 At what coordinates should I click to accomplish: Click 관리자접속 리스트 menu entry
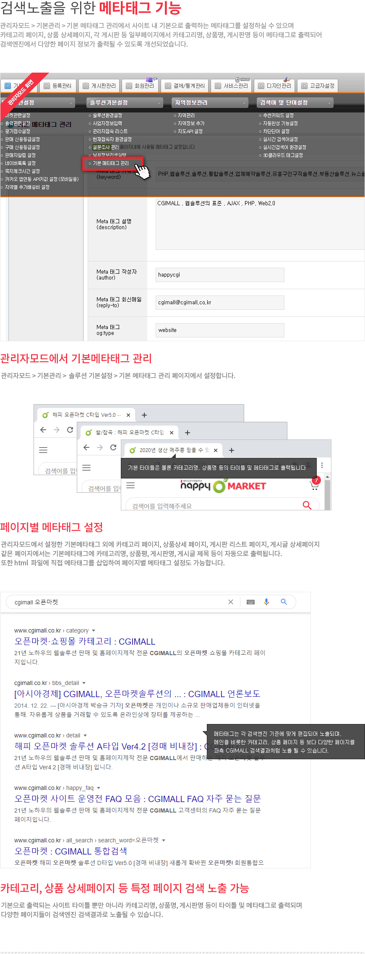point(110,131)
